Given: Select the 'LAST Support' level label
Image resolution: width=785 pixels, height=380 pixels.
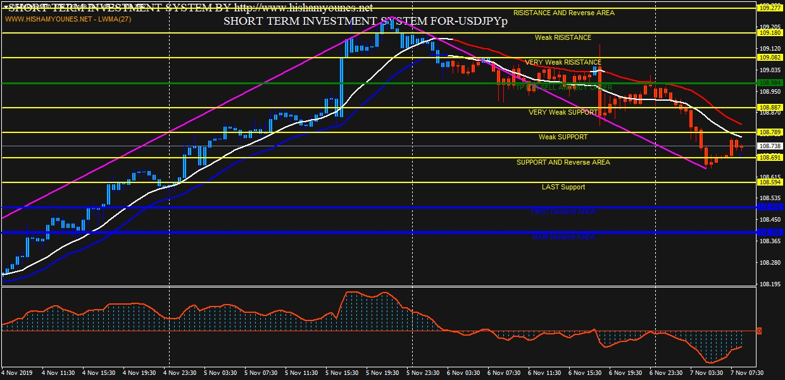Looking at the screenshot, I should (563, 187).
